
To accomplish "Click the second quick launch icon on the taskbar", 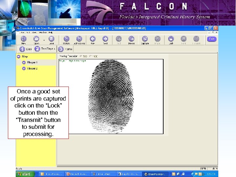I will (x=178, y=174).
